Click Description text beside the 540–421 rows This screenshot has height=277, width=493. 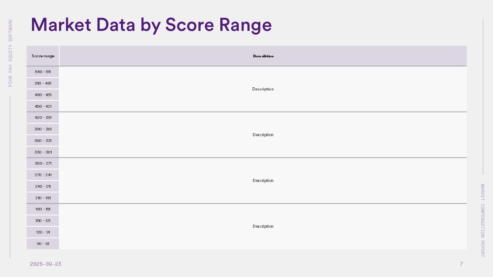(x=263, y=89)
